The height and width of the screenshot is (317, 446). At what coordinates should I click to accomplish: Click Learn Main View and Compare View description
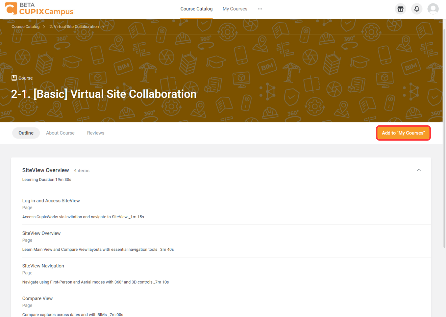click(x=98, y=250)
